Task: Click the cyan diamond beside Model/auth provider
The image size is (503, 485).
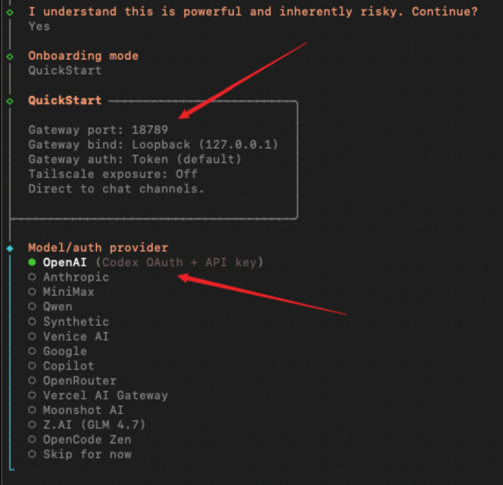Action: (x=10, y=248)
